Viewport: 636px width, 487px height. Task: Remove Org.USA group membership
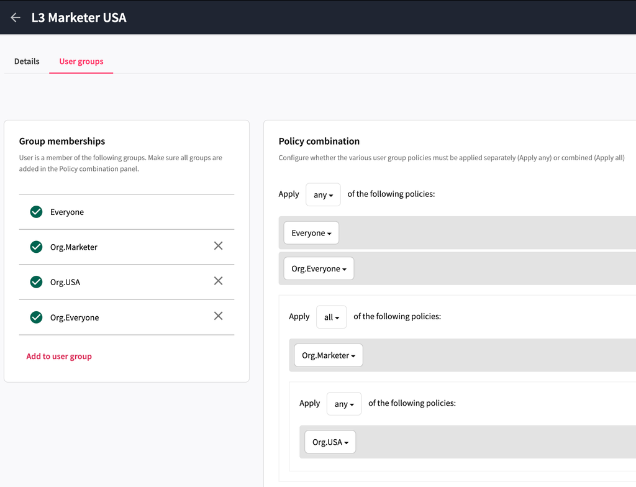pos(218,281)
